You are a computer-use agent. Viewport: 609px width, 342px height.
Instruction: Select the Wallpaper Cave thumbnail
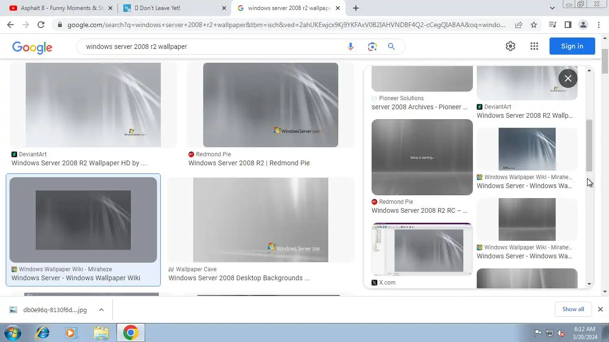[x=261, y=220]
